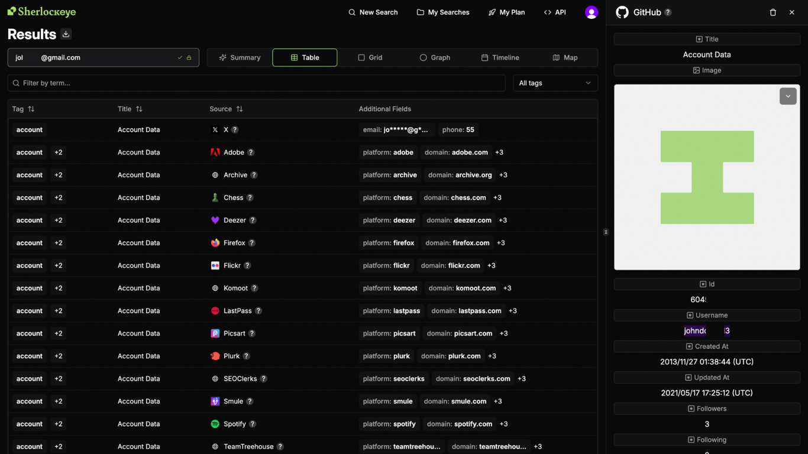Delete the GitHub panel entry via trash icon

tap(773, 12)
